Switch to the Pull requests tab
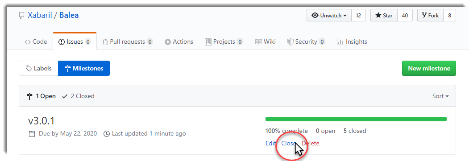 tap(128, 41)
